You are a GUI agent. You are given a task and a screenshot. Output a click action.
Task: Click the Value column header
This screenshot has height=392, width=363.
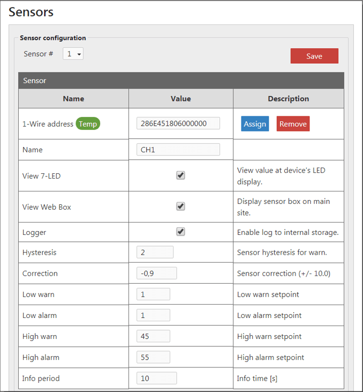[181, 99]
